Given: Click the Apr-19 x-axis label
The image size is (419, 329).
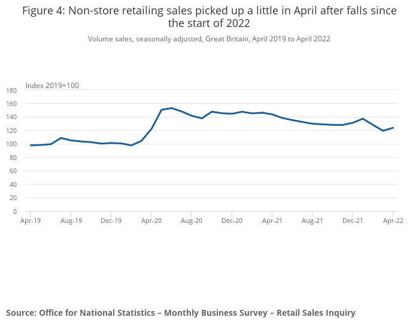Looking at the screenshot, I should tap(31, 221).
